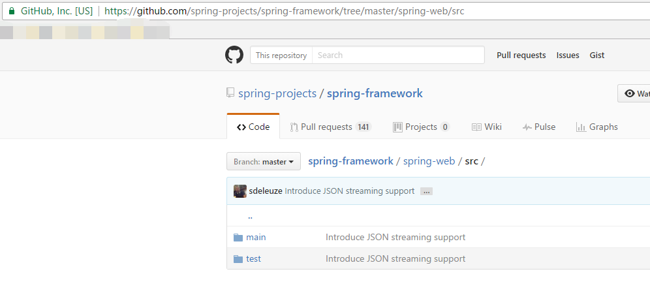Open Issues in top navigation
Viewport: 650px width, 295px height.
[568, 55]
